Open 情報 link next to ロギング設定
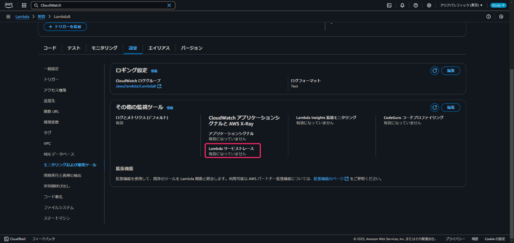The image size is (514, 243). tap(154, 71)
